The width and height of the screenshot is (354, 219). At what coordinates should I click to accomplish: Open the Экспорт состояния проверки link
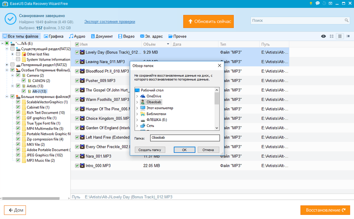109,21
